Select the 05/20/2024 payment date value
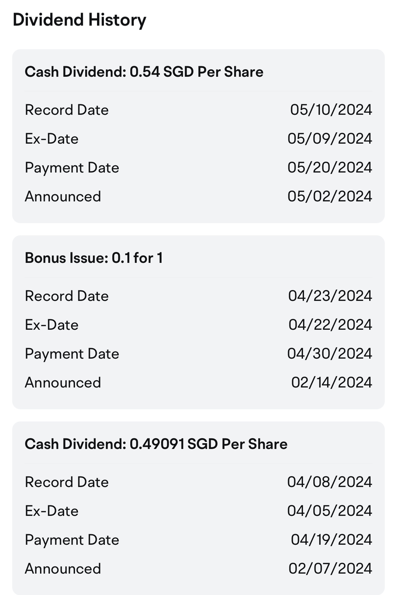397x595 pixels. click(329, 168)
